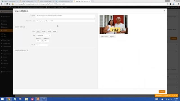This screenshot has height=101, width=180.
Task: Click the orange Update button
Action: (x=162, y=92)
